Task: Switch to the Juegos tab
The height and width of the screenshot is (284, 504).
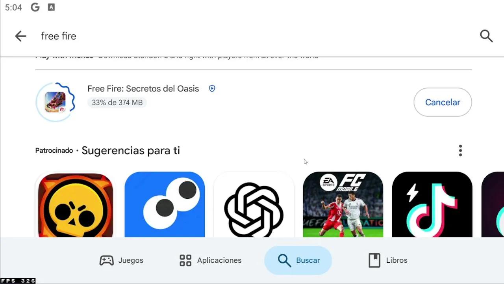Action: 121,260
